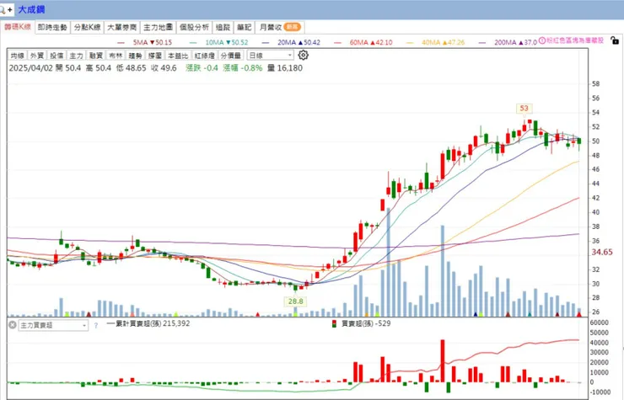The image size is (624, 400).
Task: Toggle the 本益比 P/E overlay
Action: (177, 56)
